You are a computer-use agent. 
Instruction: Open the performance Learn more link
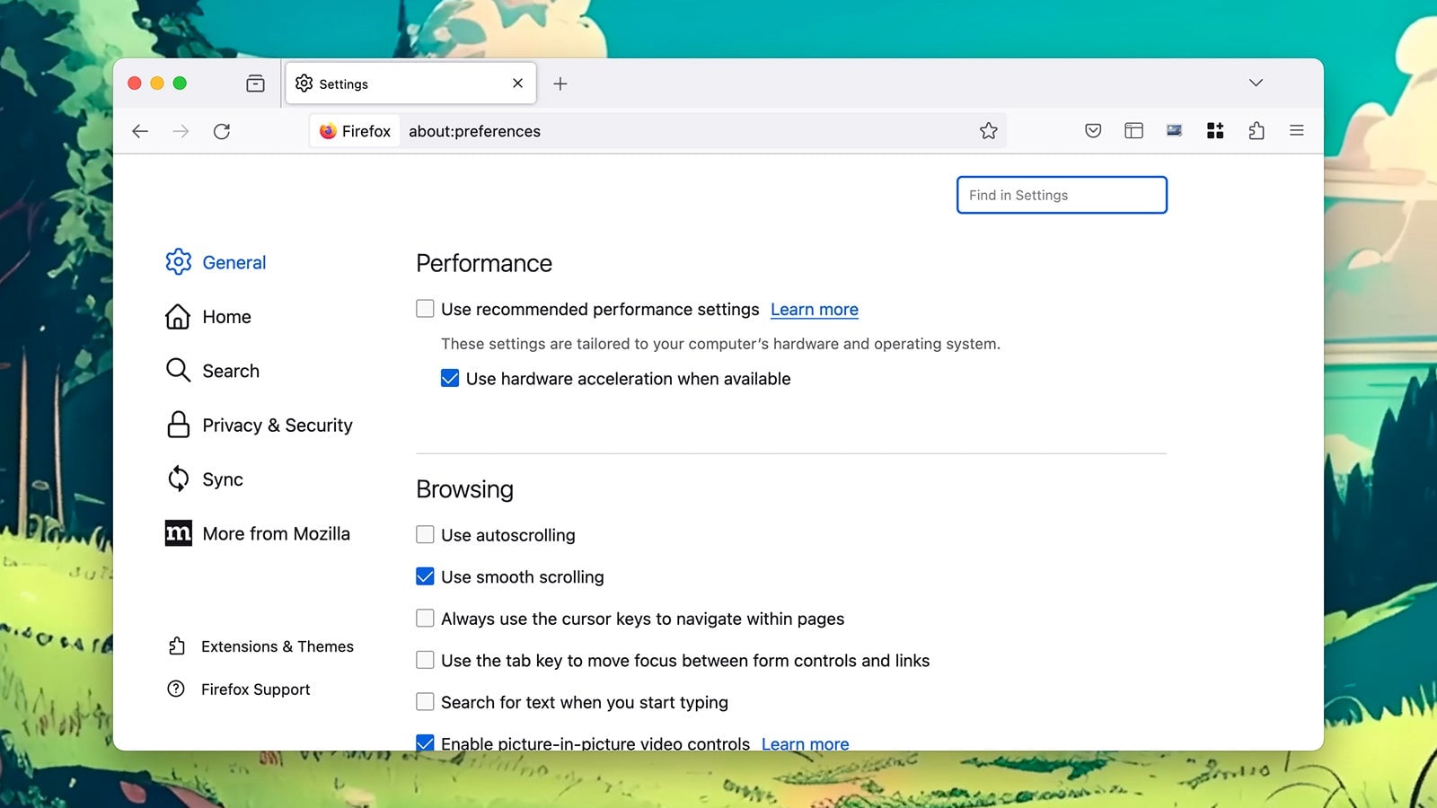point(814,309)
